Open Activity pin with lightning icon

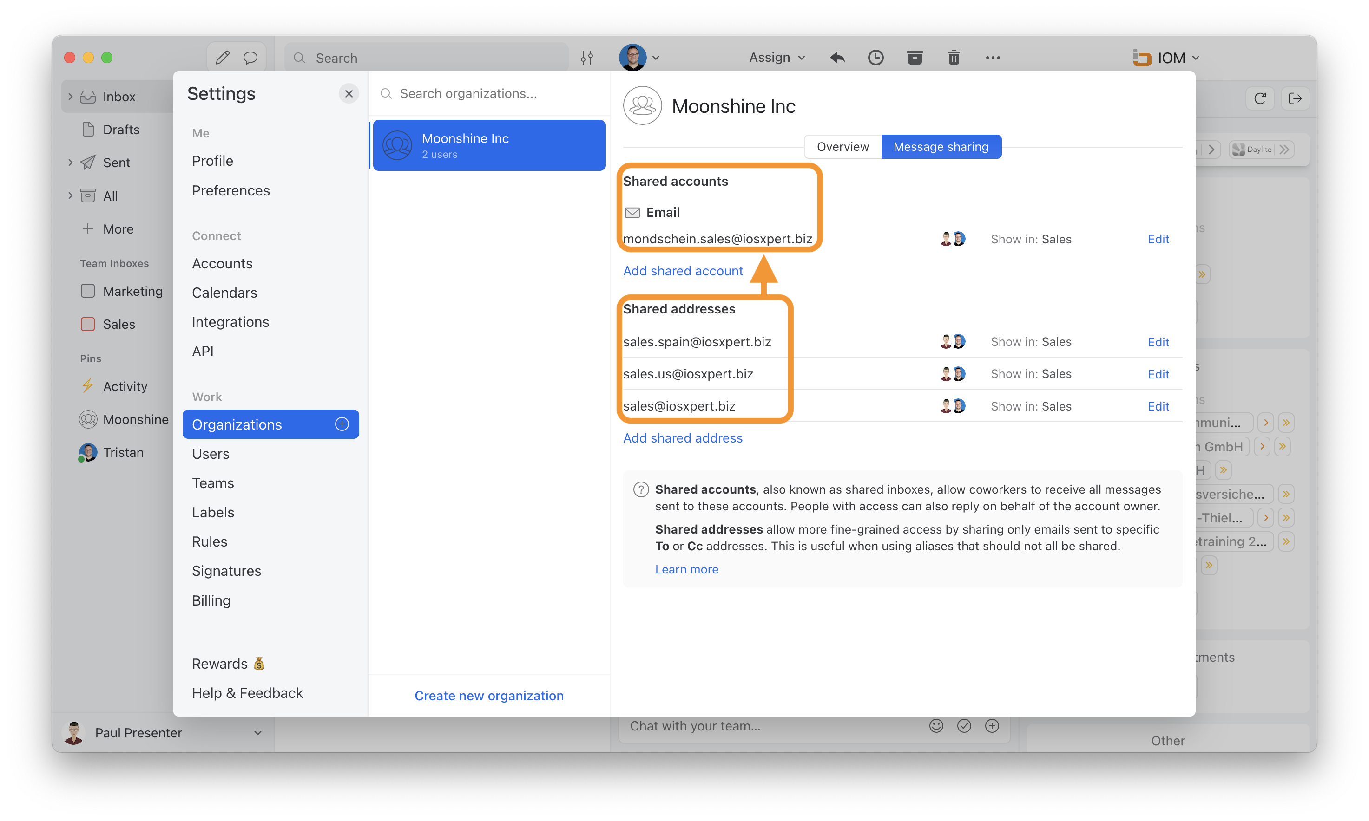click(114, 386)
